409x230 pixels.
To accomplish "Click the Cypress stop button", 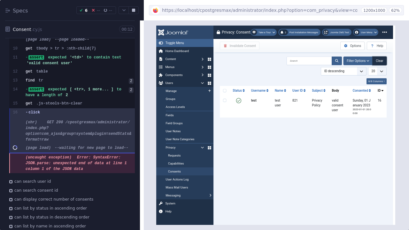I will [133, 11].
